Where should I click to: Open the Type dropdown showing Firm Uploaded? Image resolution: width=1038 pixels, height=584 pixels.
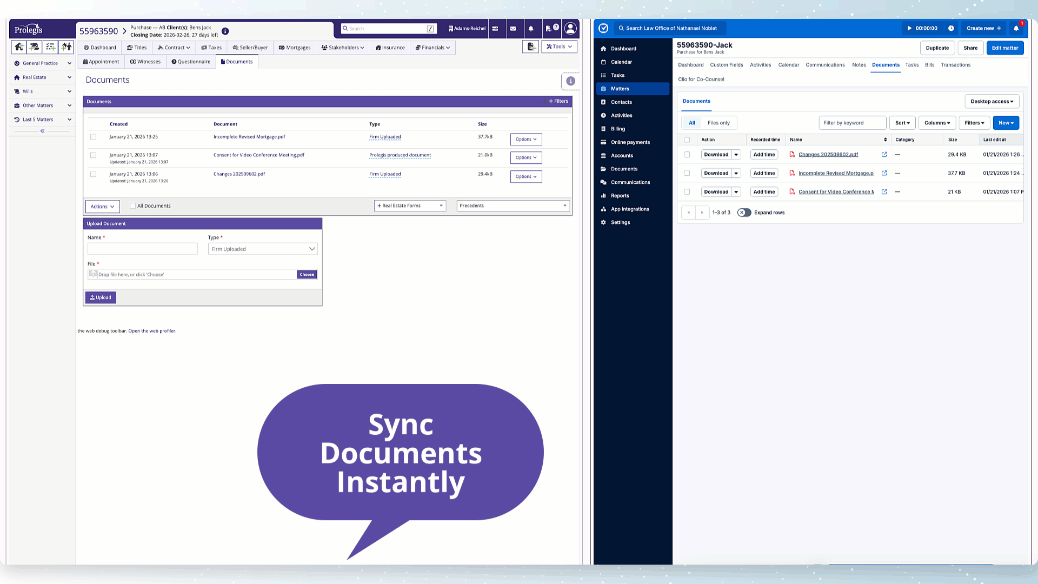click(x=263, y=249)
